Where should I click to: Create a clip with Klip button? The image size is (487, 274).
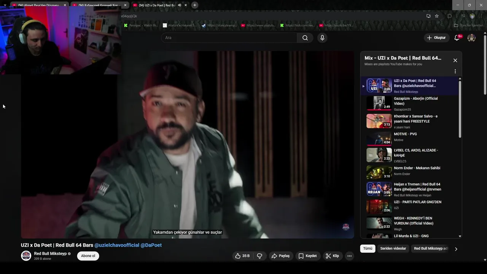point(332,256)
